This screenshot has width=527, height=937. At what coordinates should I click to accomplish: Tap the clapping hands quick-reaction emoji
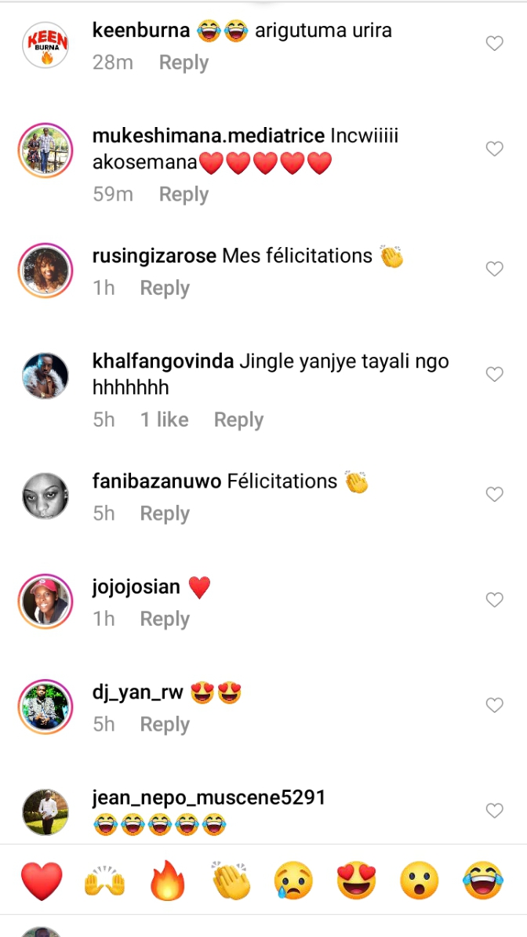coord(231,881)
